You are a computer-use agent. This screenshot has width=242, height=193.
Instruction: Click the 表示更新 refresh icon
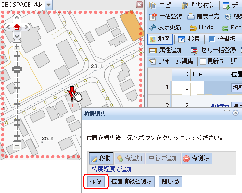tap(152, 28)
